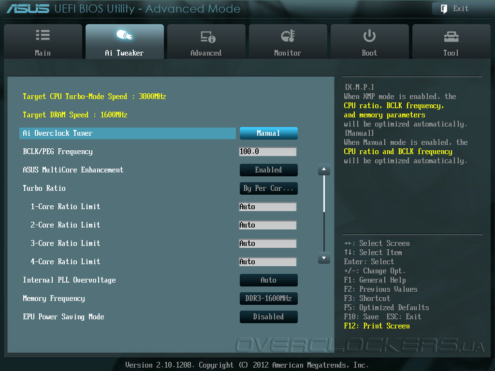Click the vertical scrollbar thumb
The width and height of the screenshot is (495, 371).
(324, 194)
